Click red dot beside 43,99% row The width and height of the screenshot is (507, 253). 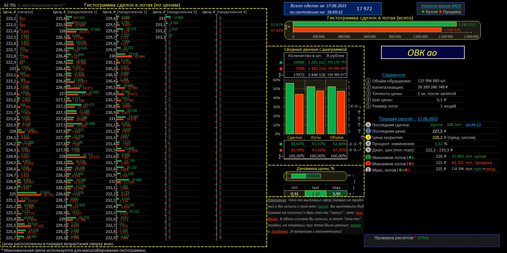coord(281,150)
